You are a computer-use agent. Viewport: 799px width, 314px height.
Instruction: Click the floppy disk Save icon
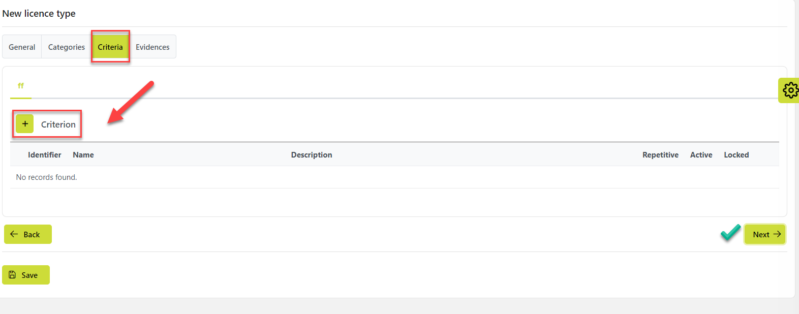13,275
